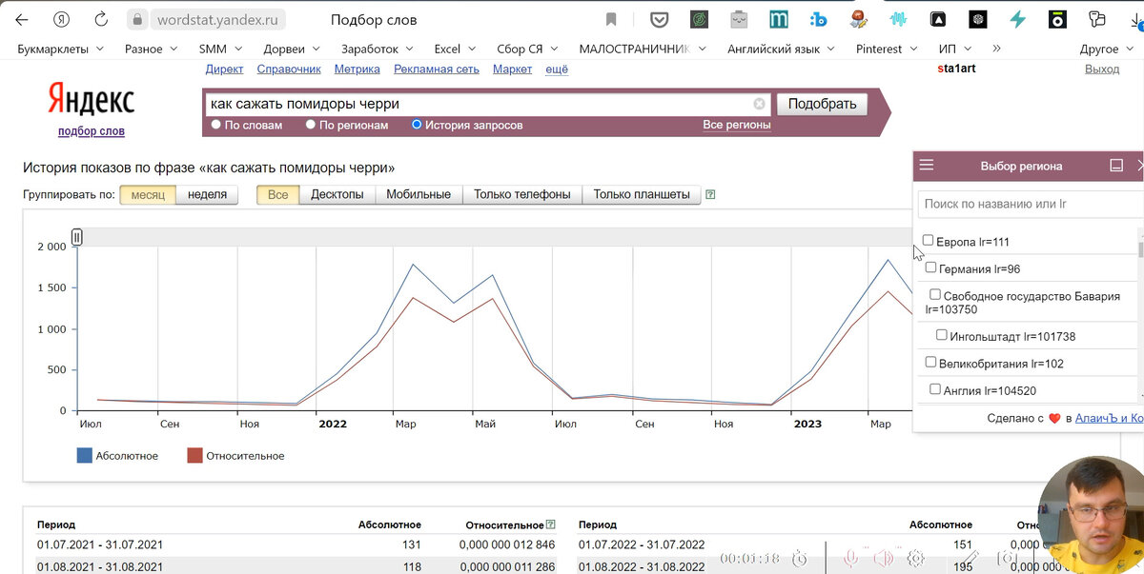Click the timer icon in recording toolbar
The image size is (1144, 574).
tap(801, 559)
